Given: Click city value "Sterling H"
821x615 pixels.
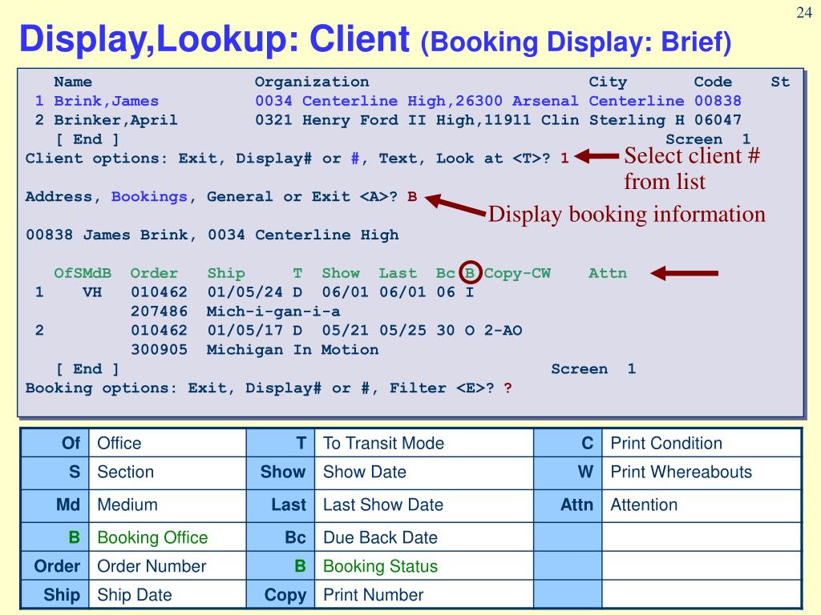Looking at the screenshot, I should point(636,120).
